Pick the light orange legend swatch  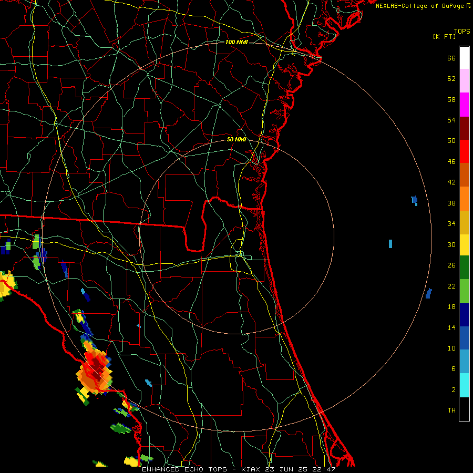[464, 199]
